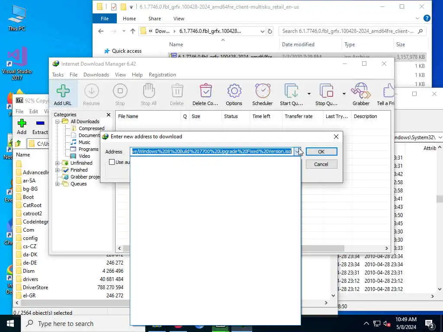Click the Tell a Friend icon
This screenshot has width=443, height=332.
386,95
